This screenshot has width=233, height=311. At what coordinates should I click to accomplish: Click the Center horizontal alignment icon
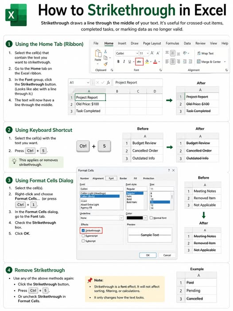pyautogui.click(x=173, y=62)
